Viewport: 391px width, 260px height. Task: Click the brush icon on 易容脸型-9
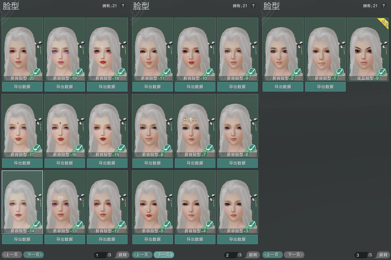tap(252, 72)
